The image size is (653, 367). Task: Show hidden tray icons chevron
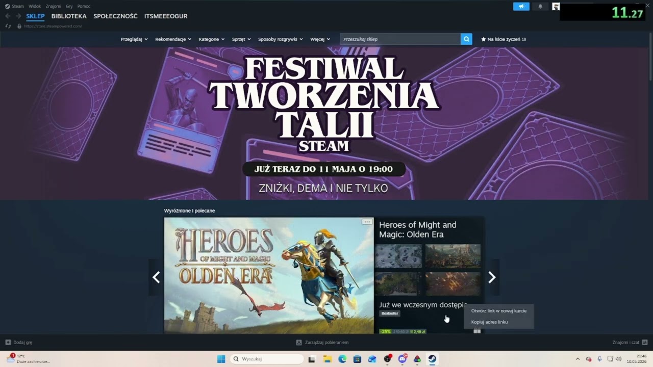577,359
